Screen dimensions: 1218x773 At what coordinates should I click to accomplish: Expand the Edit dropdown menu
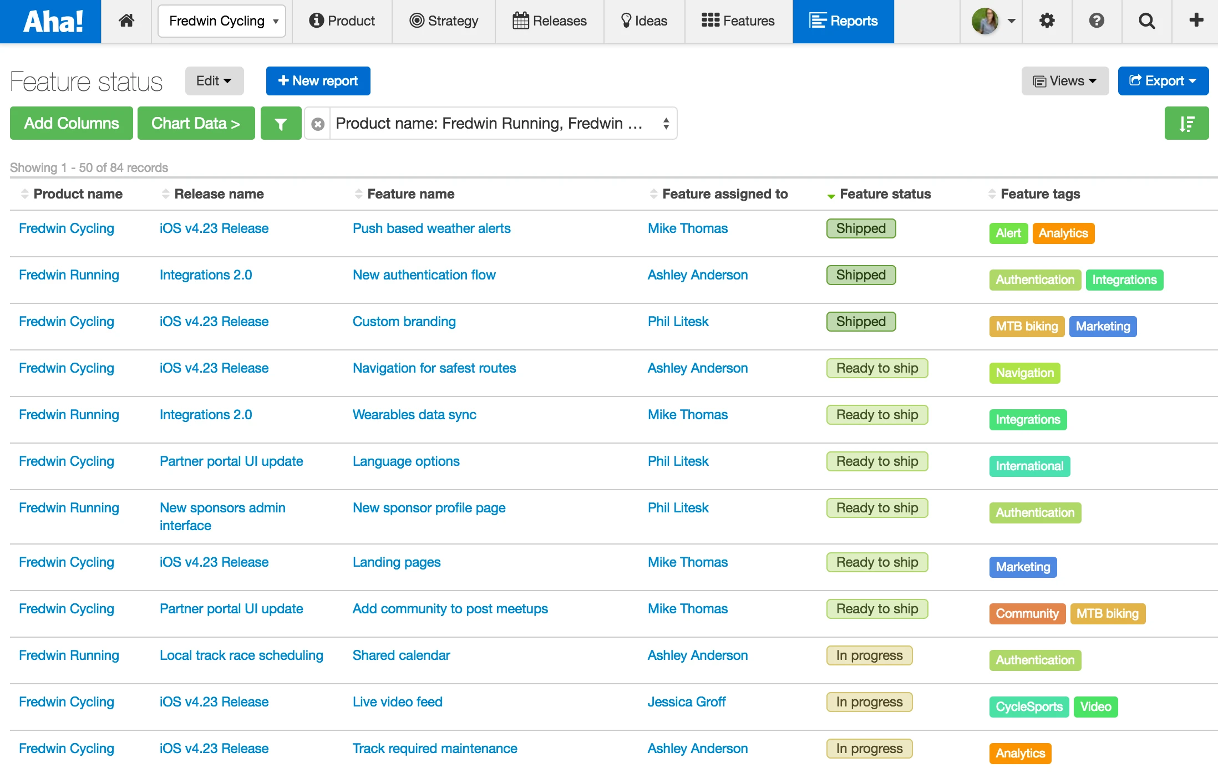214,81
